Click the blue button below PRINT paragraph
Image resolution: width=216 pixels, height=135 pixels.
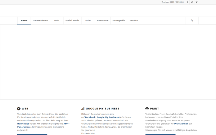(x=161, y=134)
